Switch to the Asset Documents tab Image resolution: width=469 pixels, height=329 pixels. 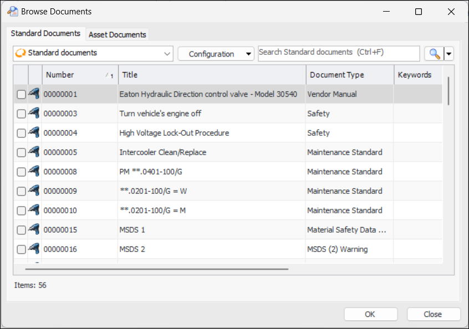coord(118,34)
